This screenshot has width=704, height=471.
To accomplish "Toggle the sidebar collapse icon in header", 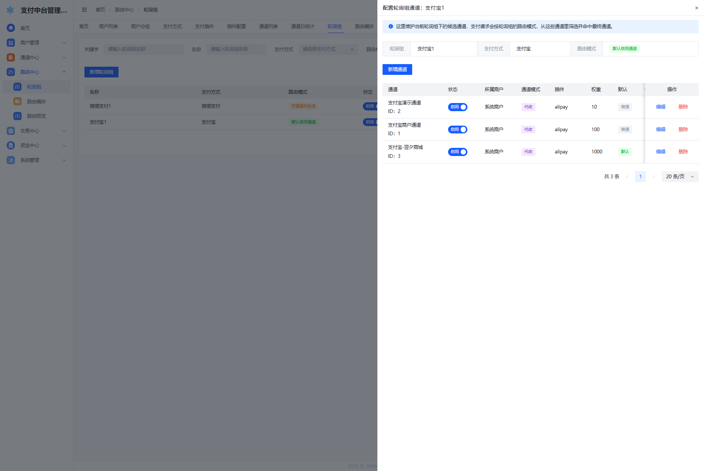I will pyautogui.click(x=84, y=10).
